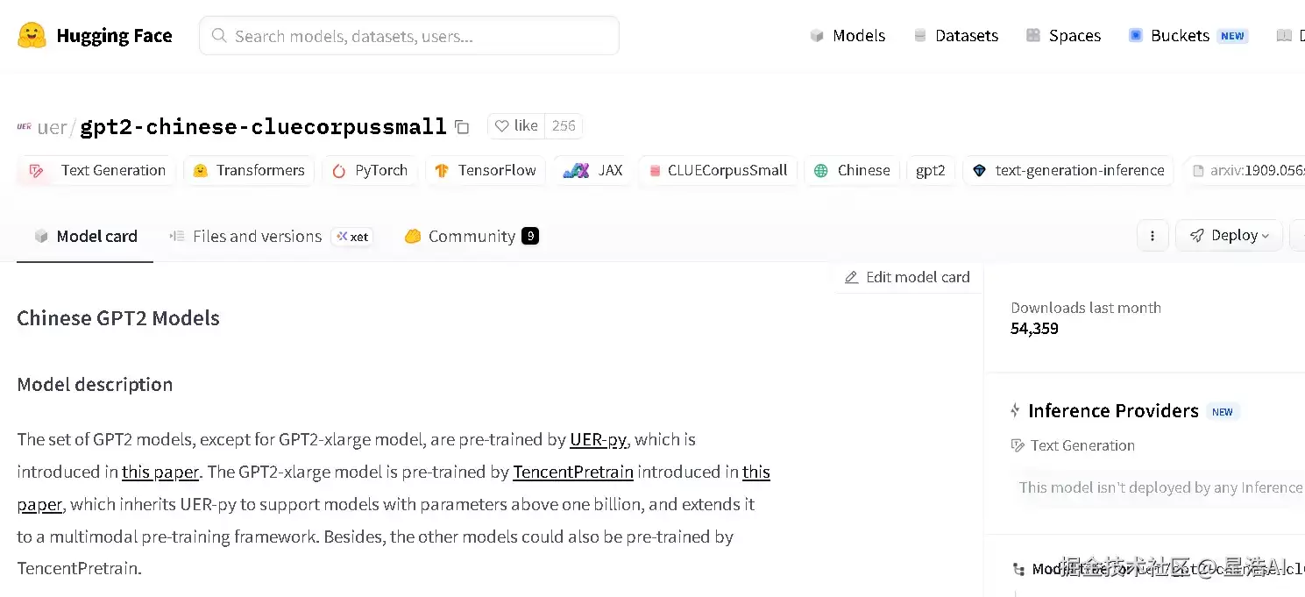The image size is (1305, 597).
Task: Copy model name with the copy icon
Action: click(x=462, y=127)
